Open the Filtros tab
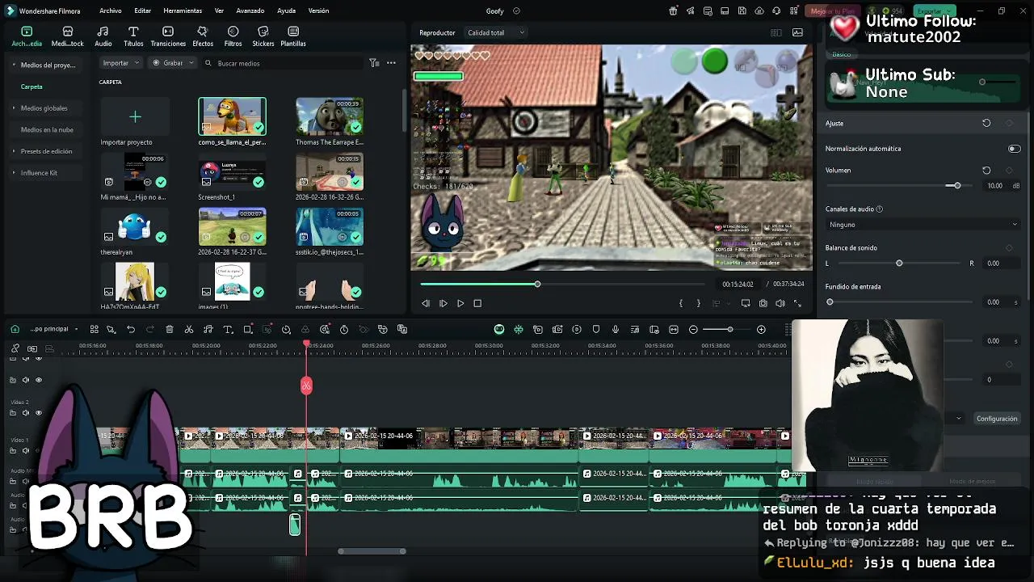This screenshot has height=582, width=1034. pyautogui.click(x=233, y=36)
